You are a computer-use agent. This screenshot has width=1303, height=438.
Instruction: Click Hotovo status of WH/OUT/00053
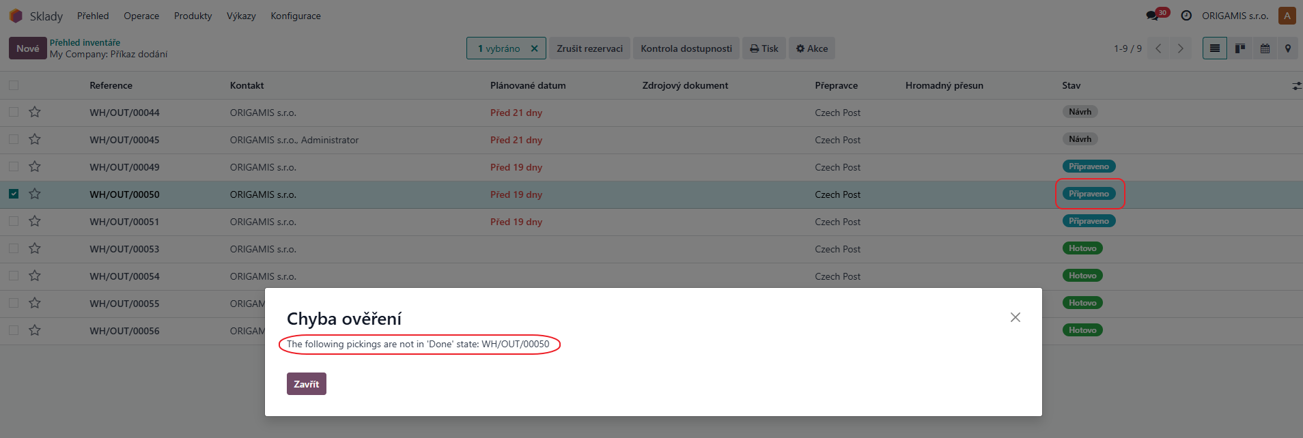coord(1082,248)
